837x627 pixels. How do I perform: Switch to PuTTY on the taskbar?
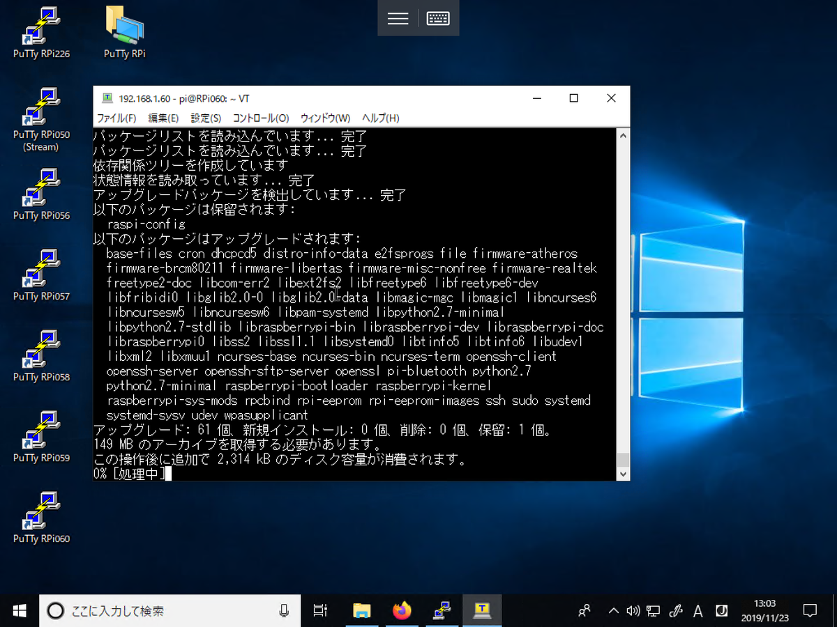(x=442, y=611)
